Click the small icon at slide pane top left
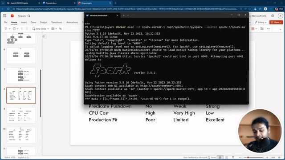 pos(44,36)
